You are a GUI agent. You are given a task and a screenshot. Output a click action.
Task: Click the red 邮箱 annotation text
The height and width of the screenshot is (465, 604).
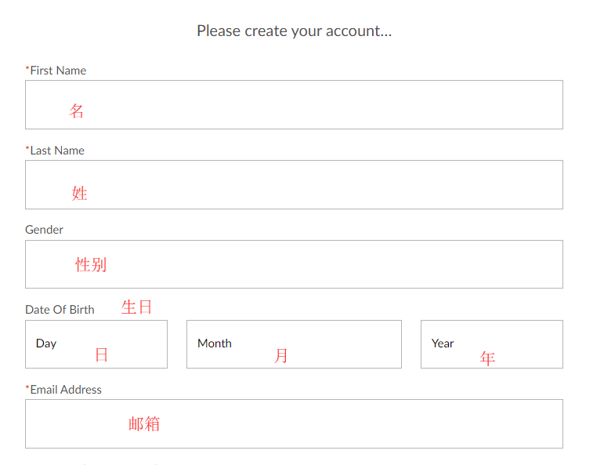tap(144, 424)
